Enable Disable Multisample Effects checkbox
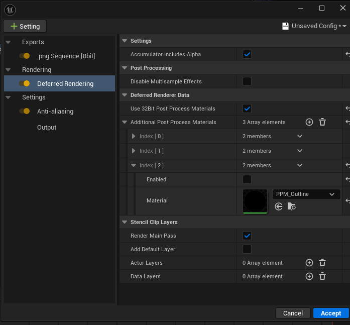The height and width of the screenshot is (325, 350). 247,81
